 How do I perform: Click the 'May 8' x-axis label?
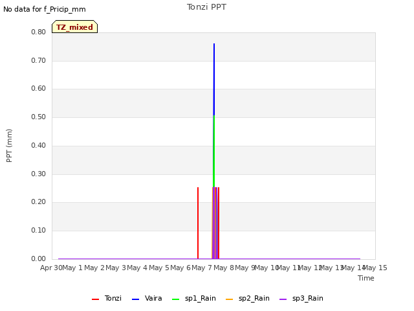(224, 268)
